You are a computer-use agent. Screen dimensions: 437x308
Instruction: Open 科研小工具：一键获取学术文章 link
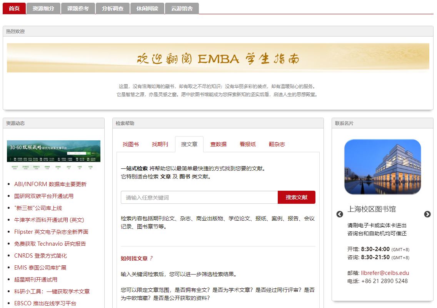52,291
